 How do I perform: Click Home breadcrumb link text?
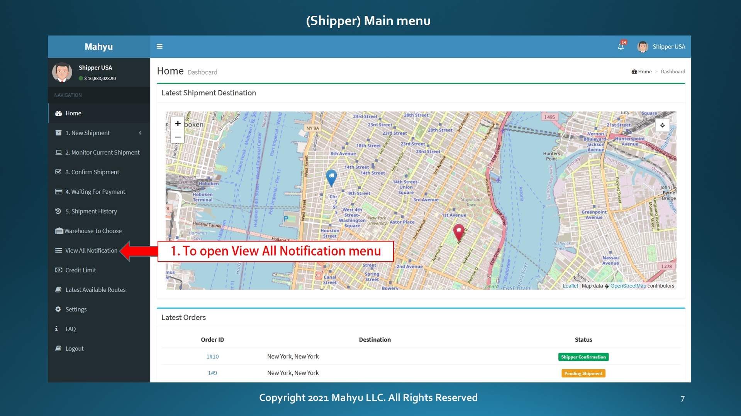644,71
